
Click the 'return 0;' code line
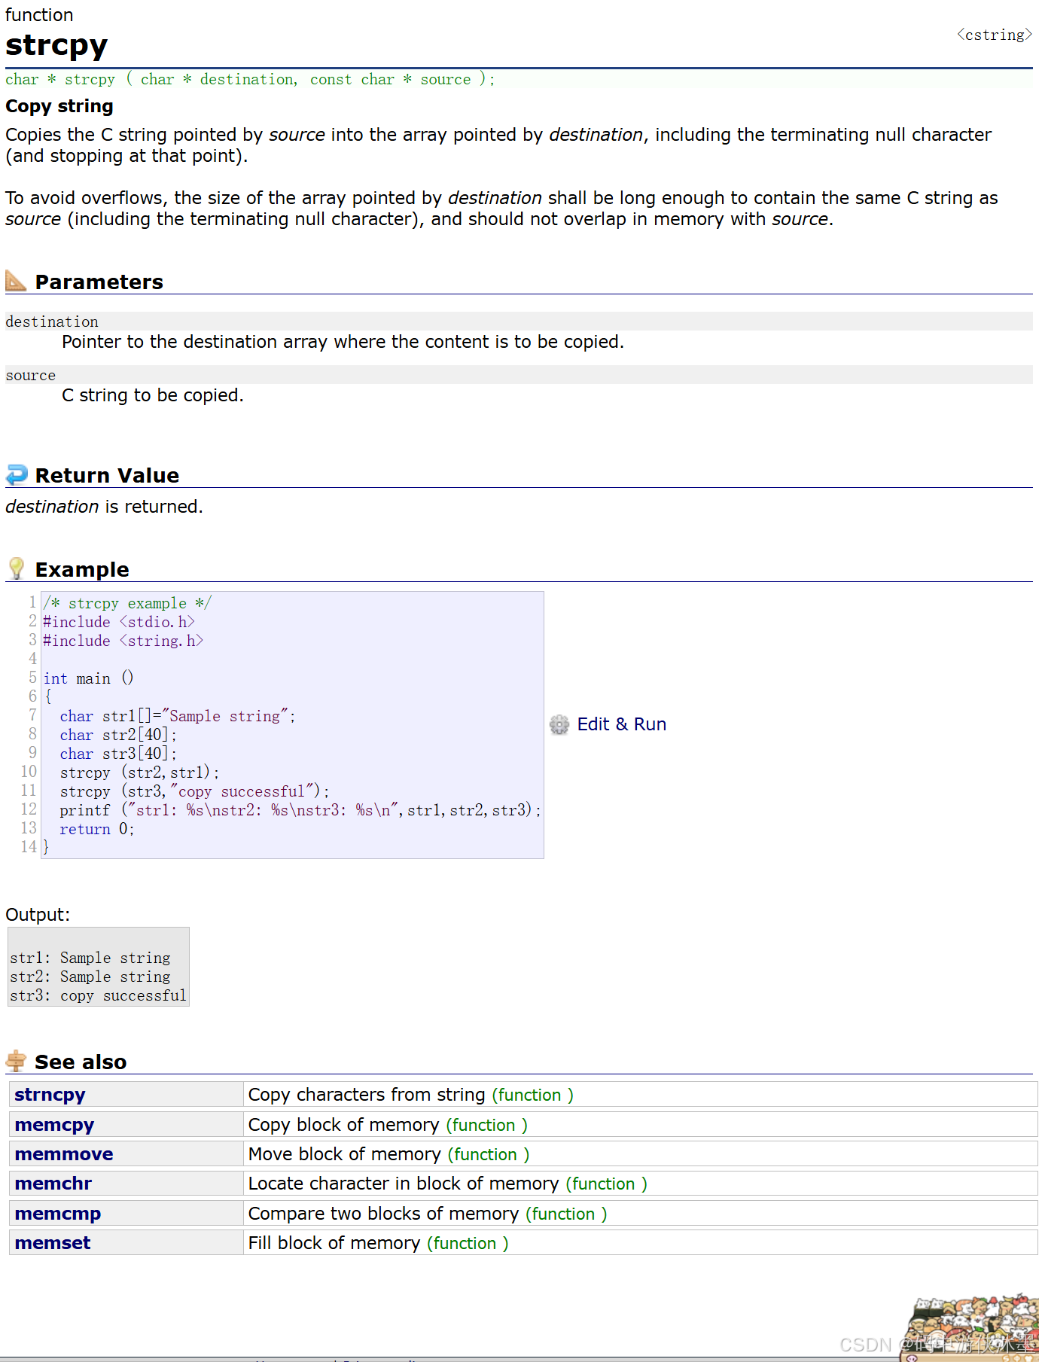pos(97,829)
